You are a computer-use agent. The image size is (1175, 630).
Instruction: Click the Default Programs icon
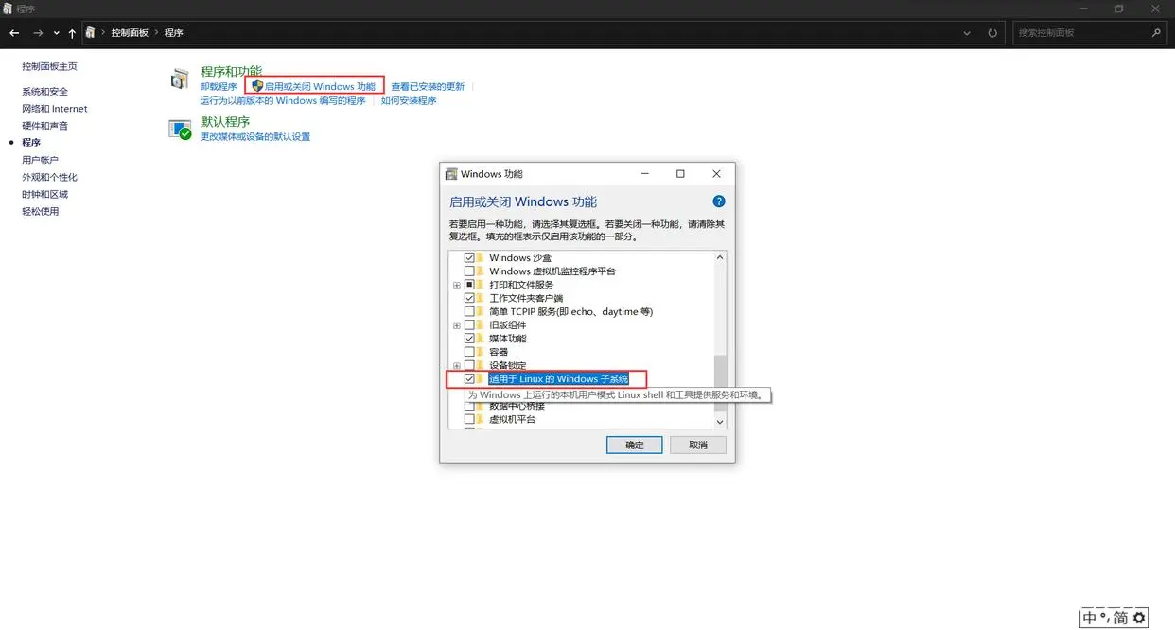180,130
